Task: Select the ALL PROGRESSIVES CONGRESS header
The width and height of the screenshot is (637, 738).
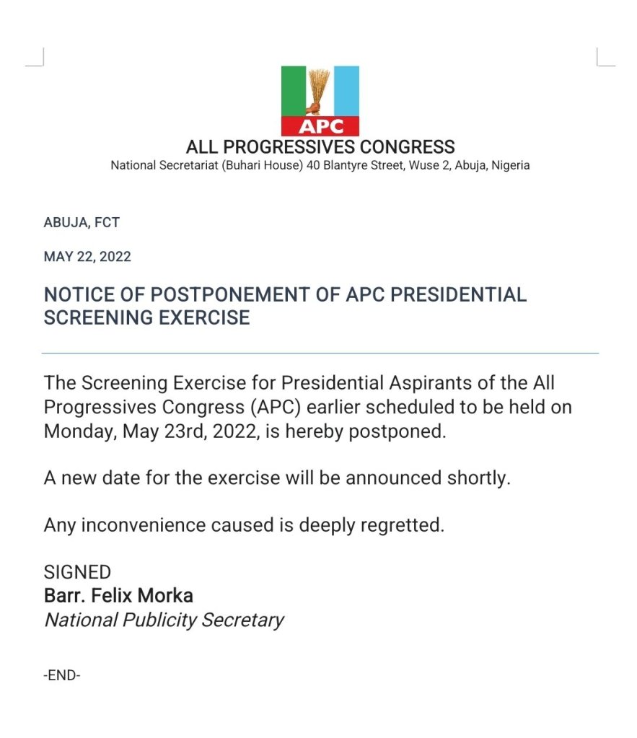Action: [x=320, y=147]
